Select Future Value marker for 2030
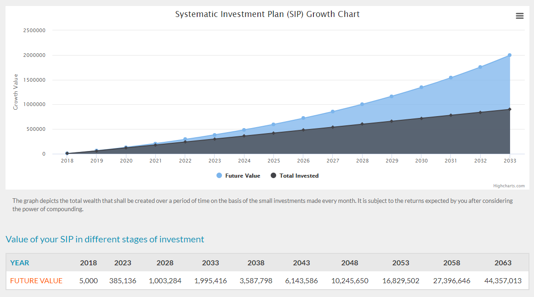This screenshot has height=297, width=534. coord(421,87)
